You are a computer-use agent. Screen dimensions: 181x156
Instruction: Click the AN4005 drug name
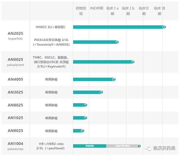point(15,79)
